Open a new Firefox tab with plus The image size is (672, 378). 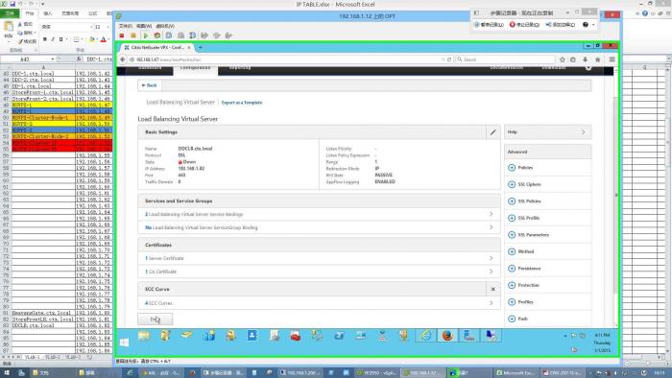pos(200,48)
